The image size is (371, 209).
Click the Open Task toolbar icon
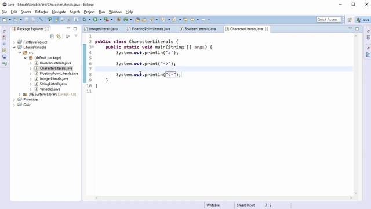[x=144, y=20]
